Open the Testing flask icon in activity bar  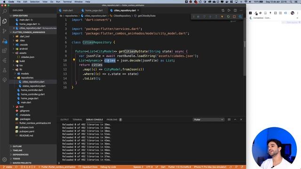click(x=4, y=70)
